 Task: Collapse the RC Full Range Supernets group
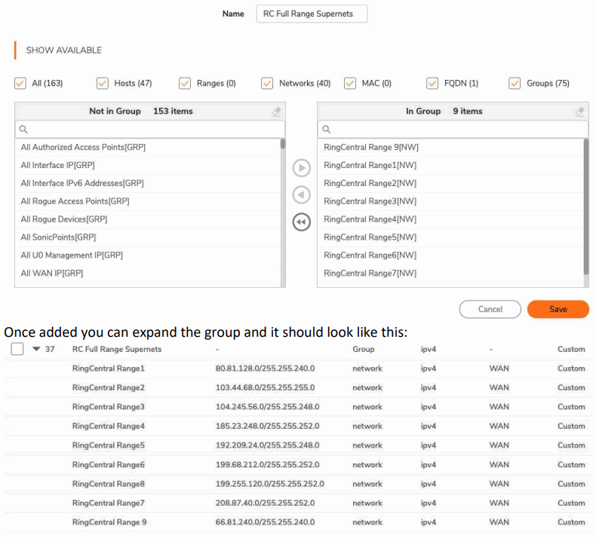tap(35, 350)
